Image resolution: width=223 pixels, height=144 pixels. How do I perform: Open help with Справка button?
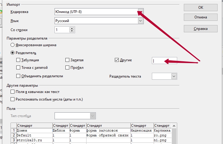[200, 29]
